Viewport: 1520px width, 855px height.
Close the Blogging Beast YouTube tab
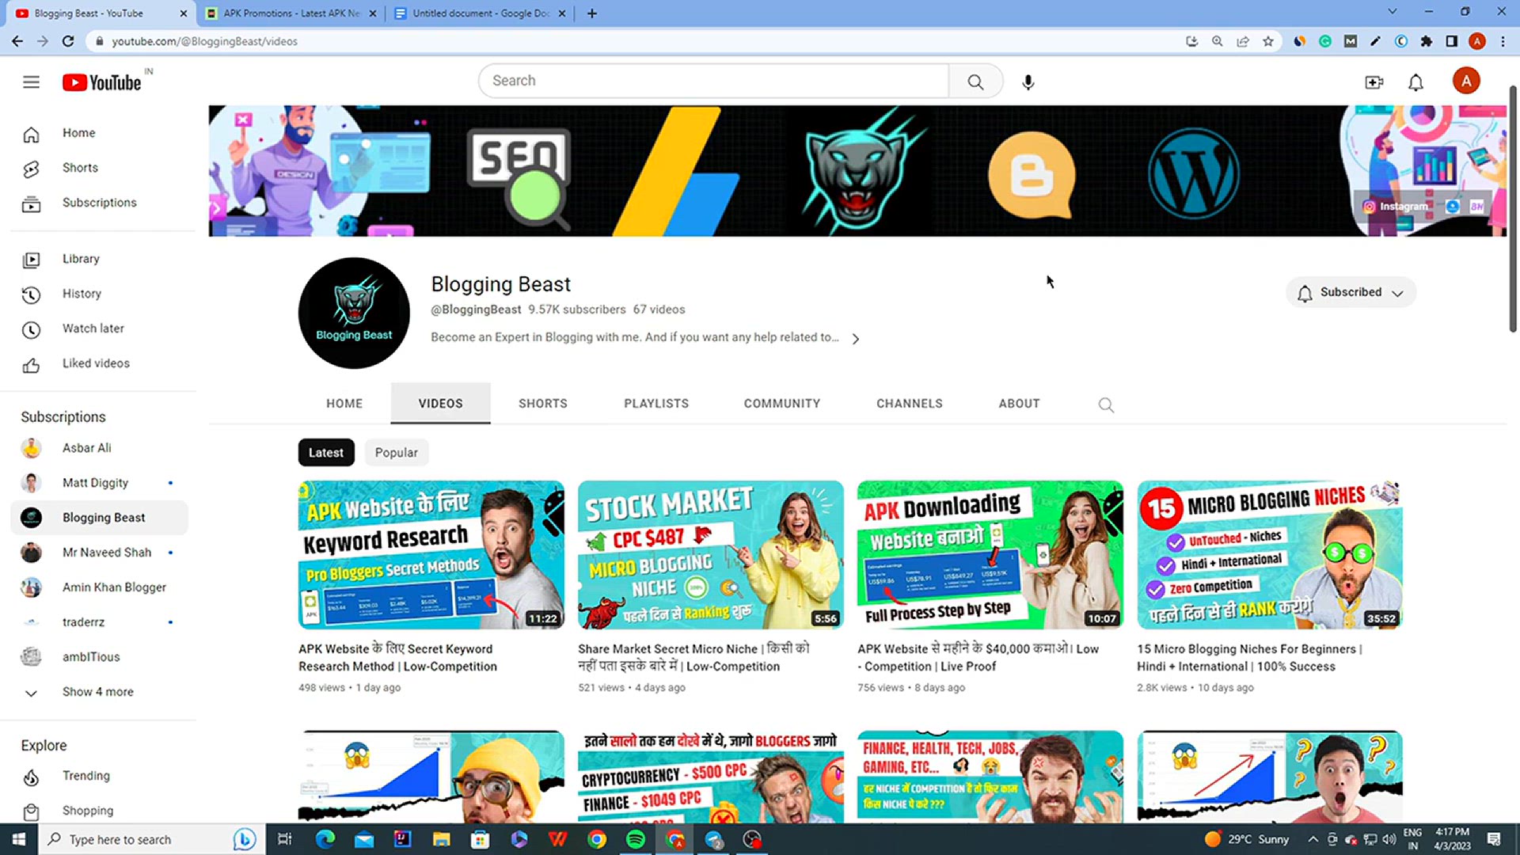pos(183,13)
